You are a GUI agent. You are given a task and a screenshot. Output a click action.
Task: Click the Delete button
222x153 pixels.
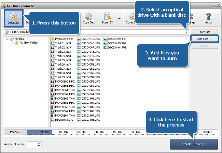204,46
